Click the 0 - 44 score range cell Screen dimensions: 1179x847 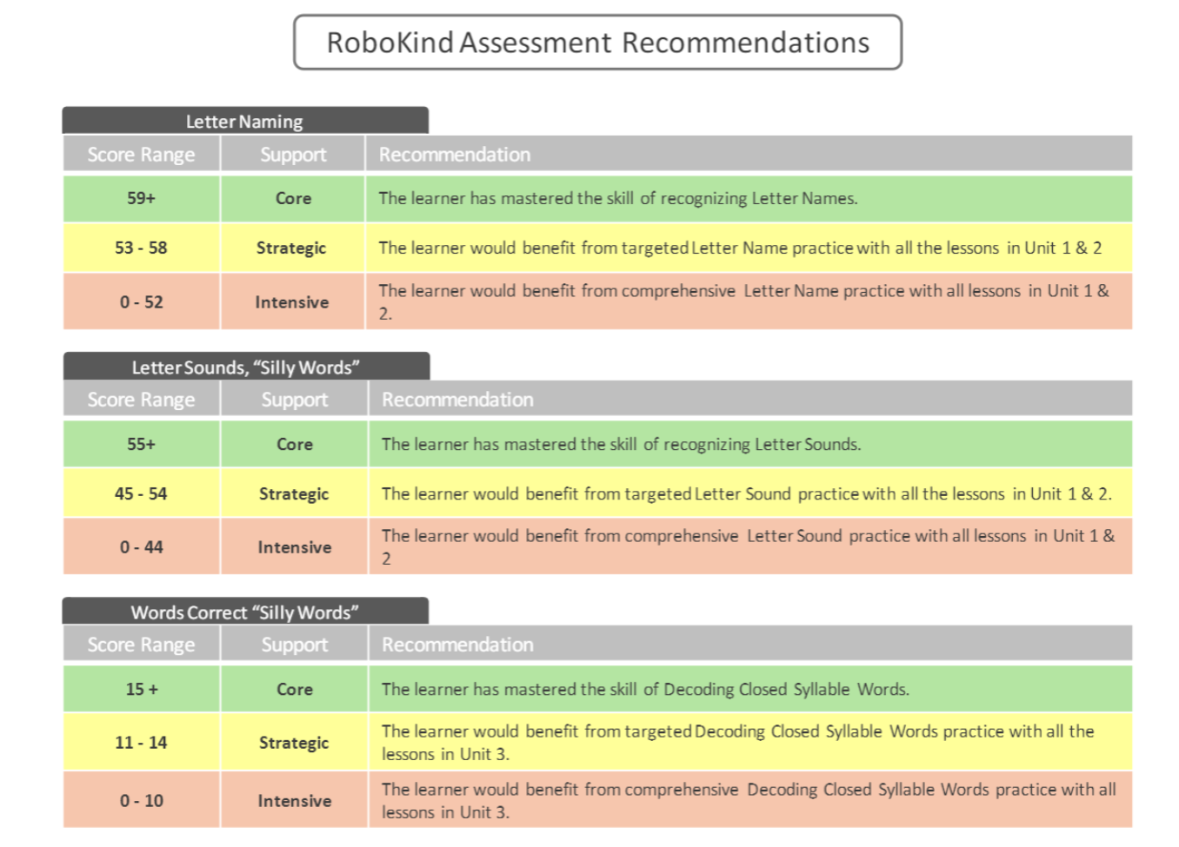[141, 546]
